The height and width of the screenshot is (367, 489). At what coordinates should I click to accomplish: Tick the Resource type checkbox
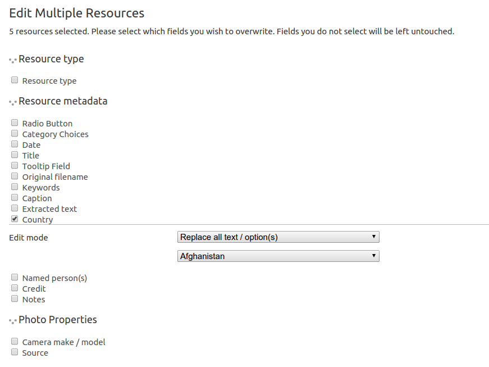pyautogui.click(x=15, y=80)
